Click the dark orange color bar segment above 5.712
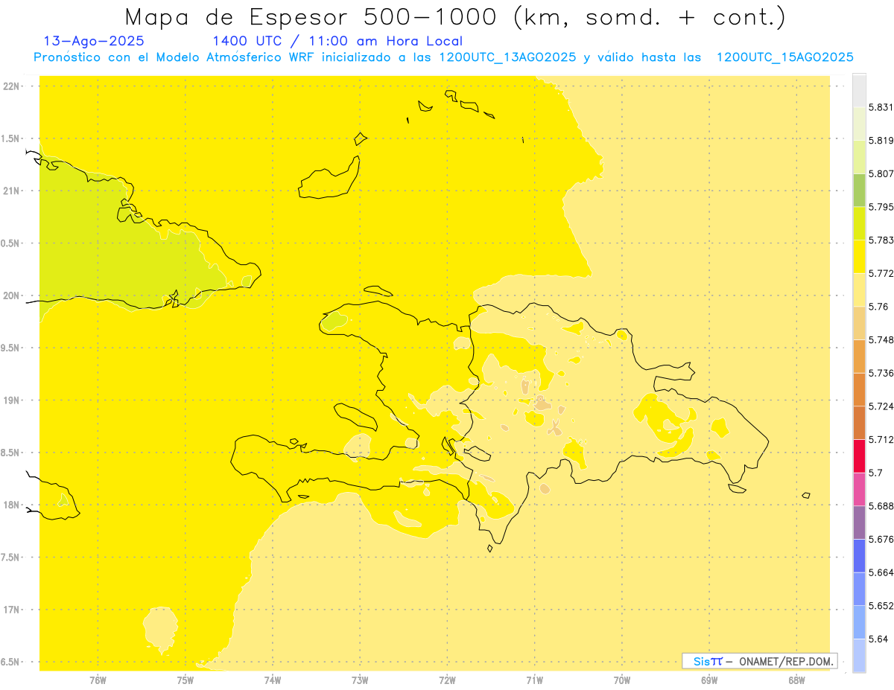Viewport: 894px width, 690px height. (x=859, y=423)
